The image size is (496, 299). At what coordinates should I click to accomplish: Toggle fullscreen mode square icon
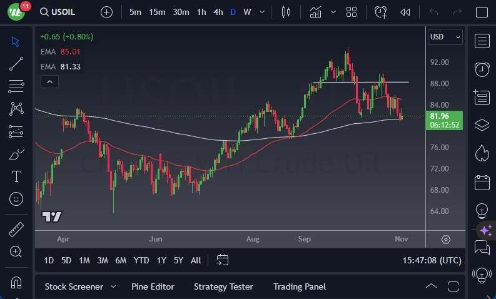point(481,12)
